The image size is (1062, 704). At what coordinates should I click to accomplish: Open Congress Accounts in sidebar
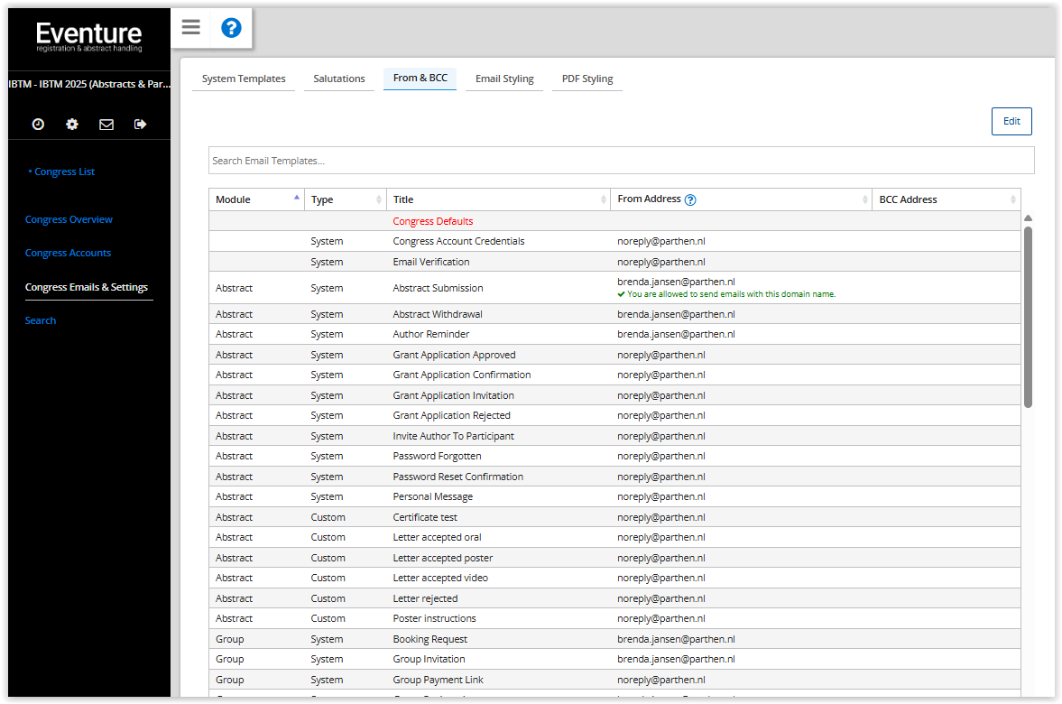click(68, 253)
